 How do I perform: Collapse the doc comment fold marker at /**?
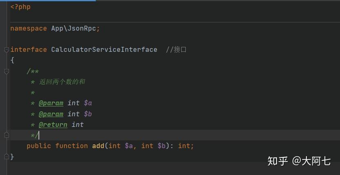tap(7, 71)
